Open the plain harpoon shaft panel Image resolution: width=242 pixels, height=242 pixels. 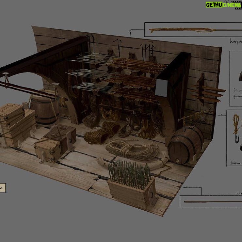coord(211,202)
